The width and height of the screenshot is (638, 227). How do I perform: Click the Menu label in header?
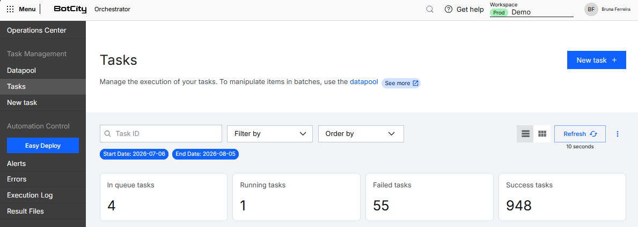(27, 9)
